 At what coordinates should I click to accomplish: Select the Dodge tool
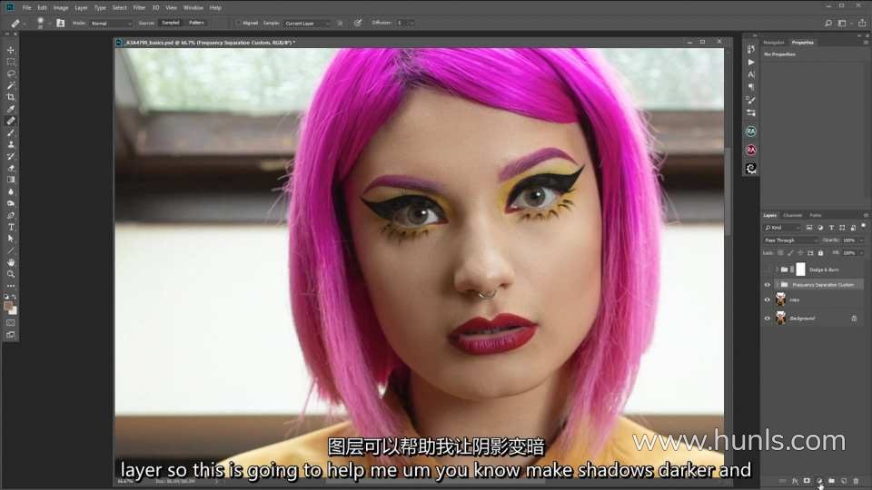[11, 203]
